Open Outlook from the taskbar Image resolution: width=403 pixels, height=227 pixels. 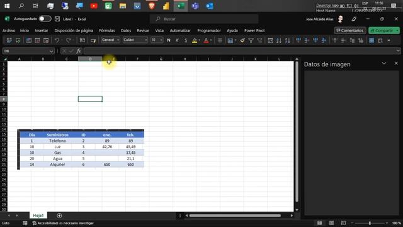click(x=210, y=6)
